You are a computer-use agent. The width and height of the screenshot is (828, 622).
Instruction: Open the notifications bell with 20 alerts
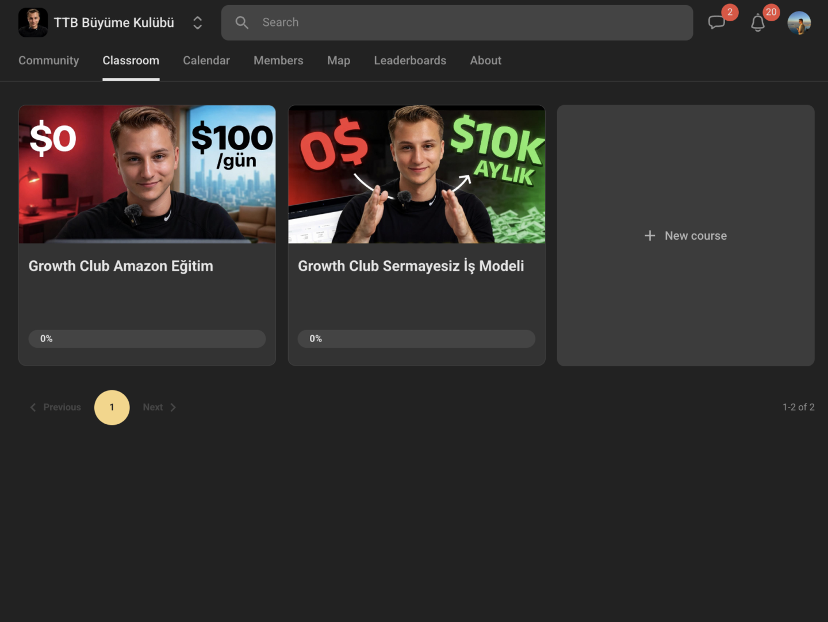point(758,22)
